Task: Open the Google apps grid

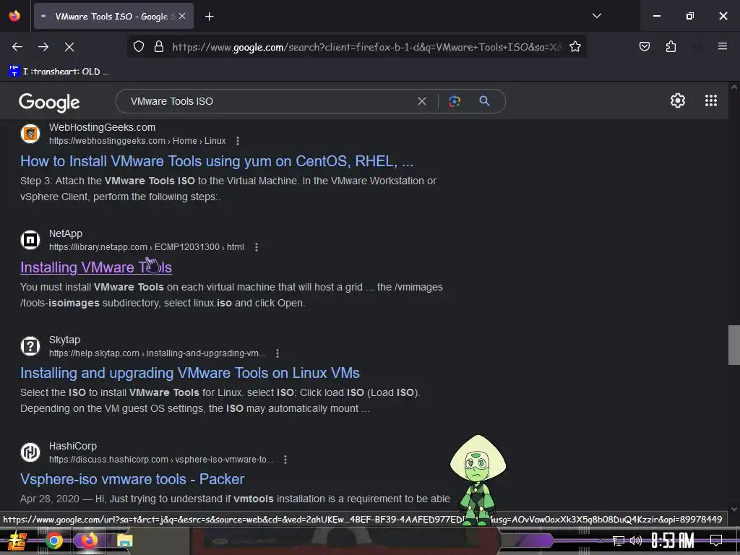Action: point(711,100)
